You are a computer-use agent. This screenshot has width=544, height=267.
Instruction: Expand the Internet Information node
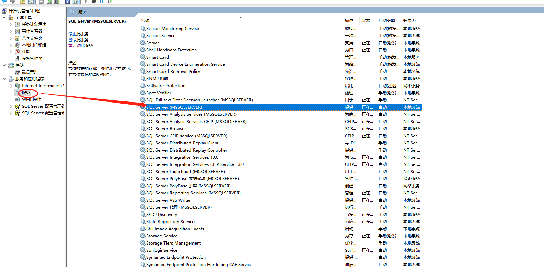coord(11,86)
